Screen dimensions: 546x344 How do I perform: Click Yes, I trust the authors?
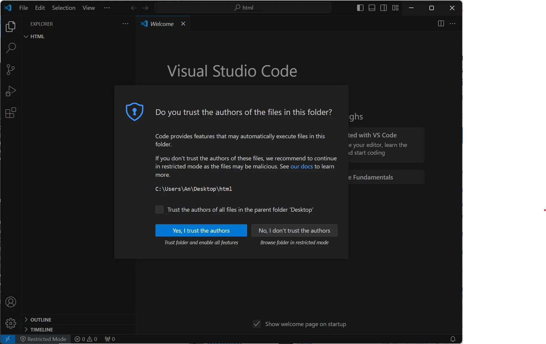tap(201, 231)
